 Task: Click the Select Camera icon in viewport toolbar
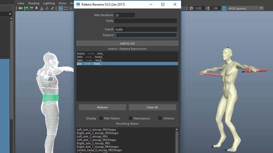(x=20, y=8)
